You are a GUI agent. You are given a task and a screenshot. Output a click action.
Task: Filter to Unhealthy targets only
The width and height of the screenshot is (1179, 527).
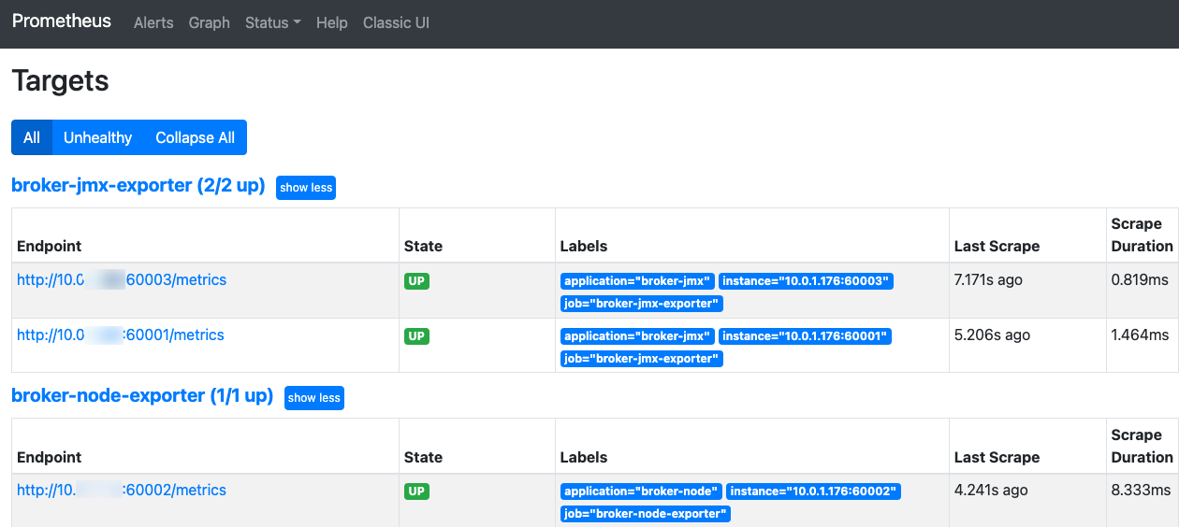(x=97, y=137)
